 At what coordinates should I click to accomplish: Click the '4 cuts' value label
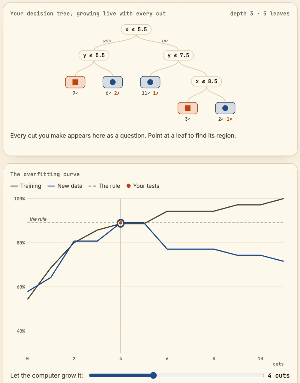(x=279, y=375)
